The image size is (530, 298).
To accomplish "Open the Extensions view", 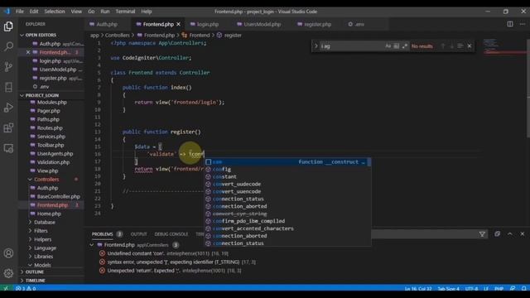I will tap(8, 127).
